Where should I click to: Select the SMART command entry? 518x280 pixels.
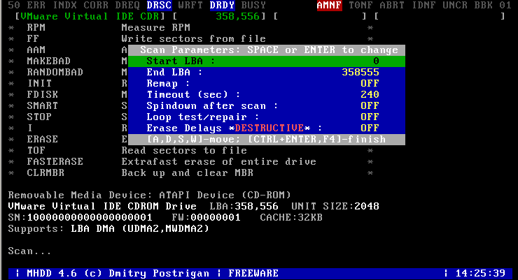coord(42,105)
